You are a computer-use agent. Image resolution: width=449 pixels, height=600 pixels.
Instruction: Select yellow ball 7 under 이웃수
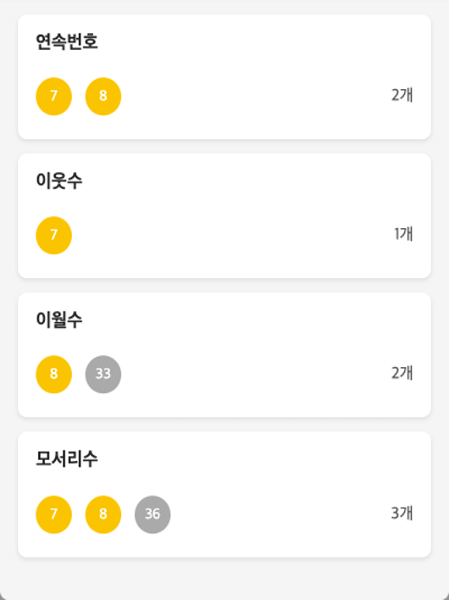[x=54, y=235]
